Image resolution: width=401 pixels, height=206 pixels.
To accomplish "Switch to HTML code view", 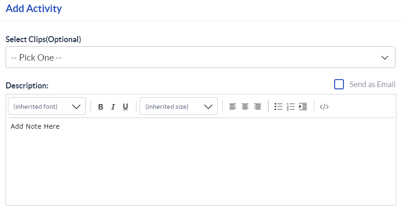I will [x=324, y=106].
